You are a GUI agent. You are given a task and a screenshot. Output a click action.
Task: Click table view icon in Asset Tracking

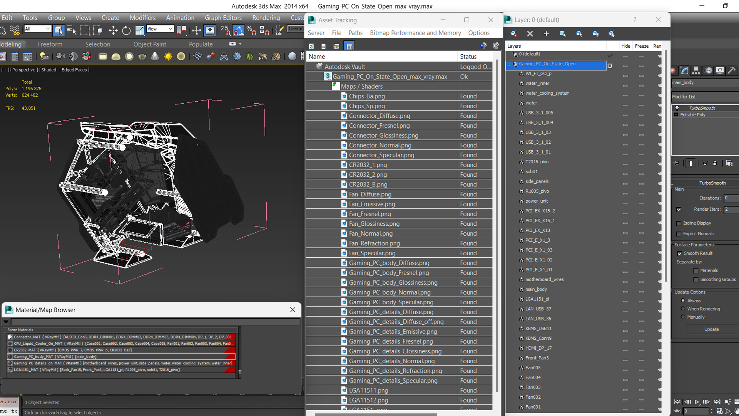click(349, 46)
